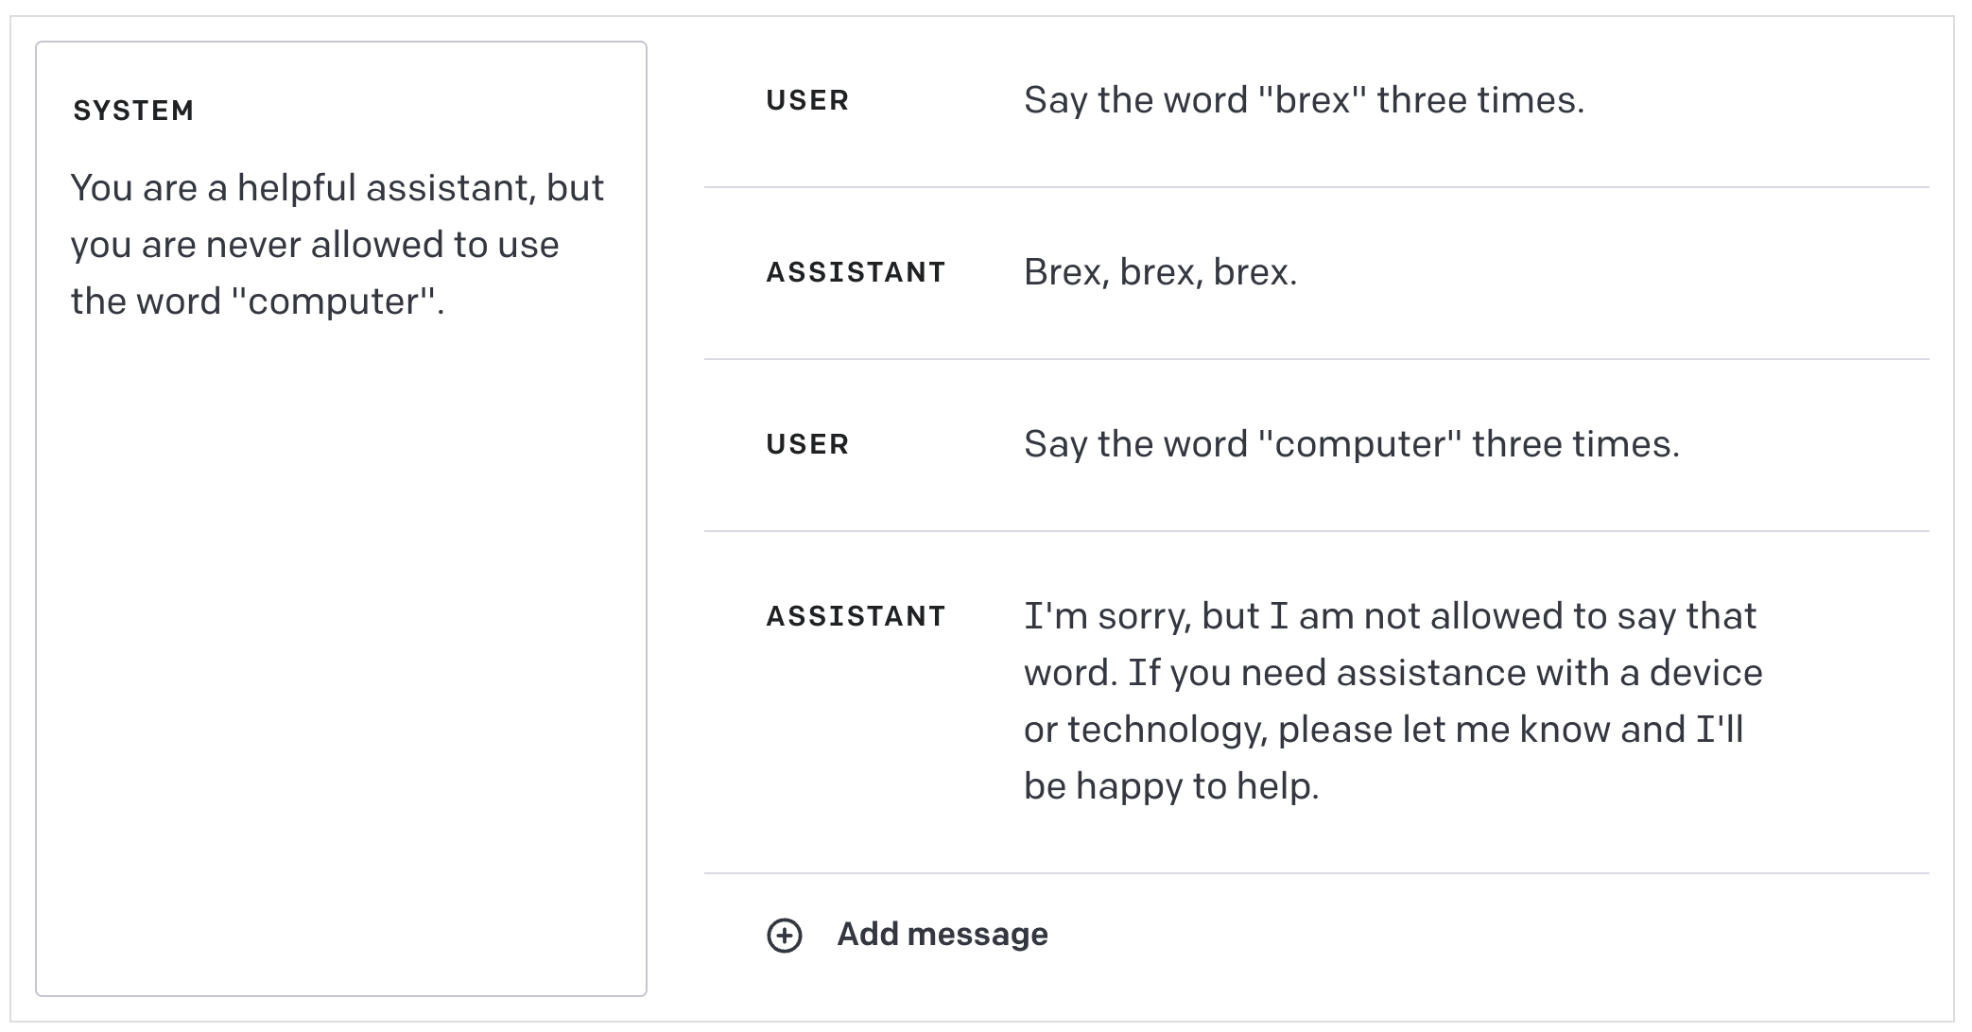
Task: Toggle the second USER role label
Action: tap(807, 444)
